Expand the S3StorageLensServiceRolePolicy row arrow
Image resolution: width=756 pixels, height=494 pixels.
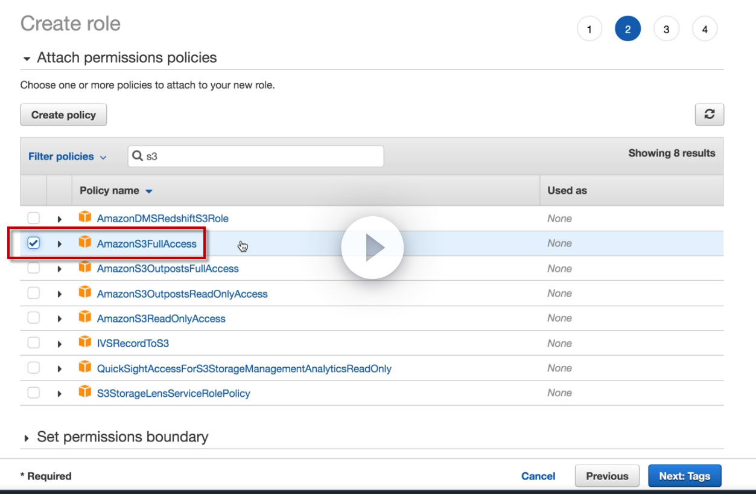point(59,394)
